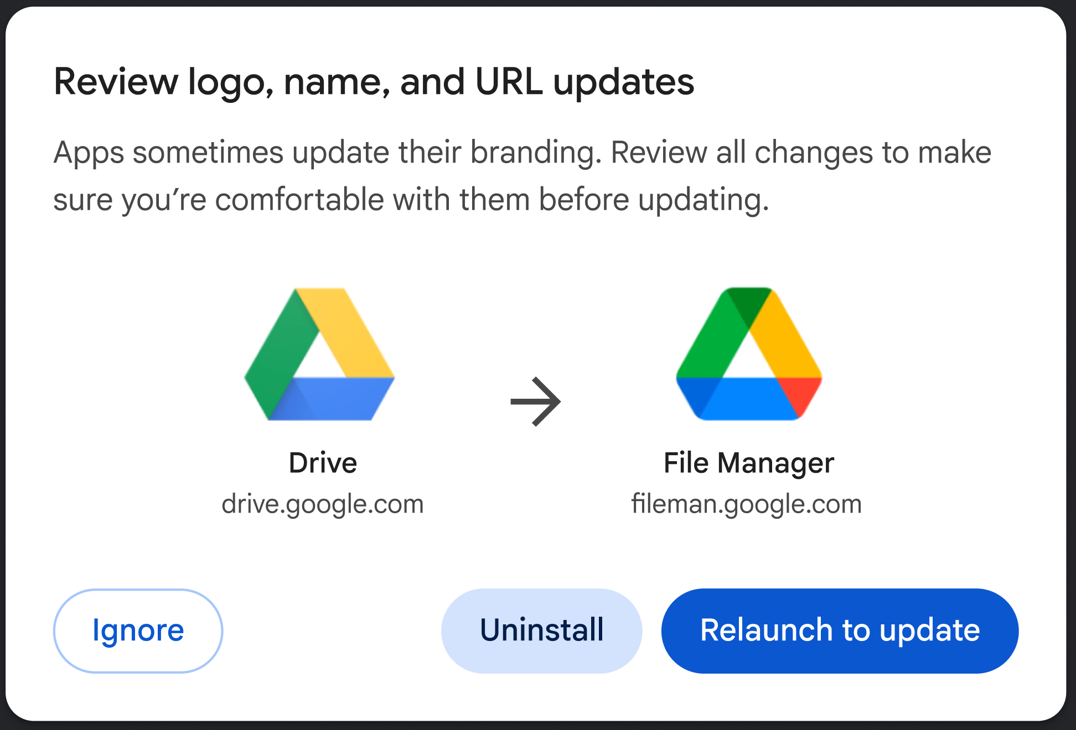The image size is (1076, 730).
Task: Click the 'Review logo, name, and URL updates' heading
Action: click(x=374, y=82)
